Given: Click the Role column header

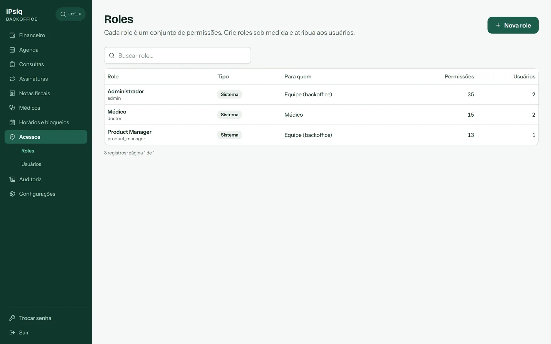Looking at the screenshot, I should [x=113, y=76].
